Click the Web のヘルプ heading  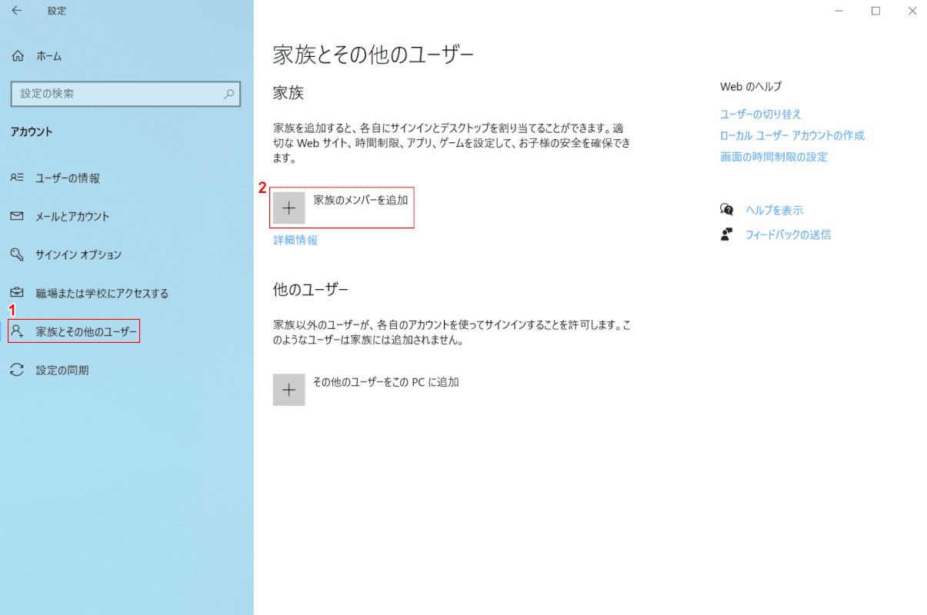[751, 87]
